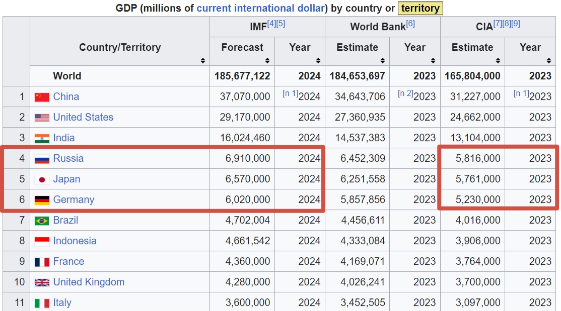Image resolution: width=561 pixels, height=311 pixels.
Task: Sort by IMF Forecast column
Action: (267, 61)
